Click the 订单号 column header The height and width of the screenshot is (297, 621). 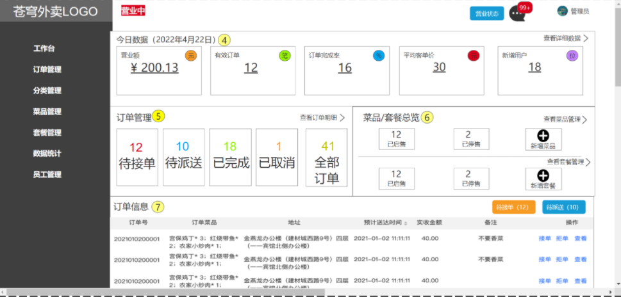tap(138, 223)
